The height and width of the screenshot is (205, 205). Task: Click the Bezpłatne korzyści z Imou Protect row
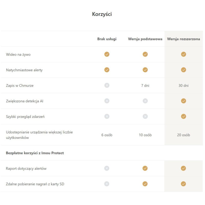tap(35, 153)
